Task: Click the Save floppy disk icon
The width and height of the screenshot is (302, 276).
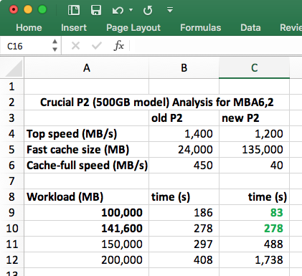Action: [x=96, y=10]
